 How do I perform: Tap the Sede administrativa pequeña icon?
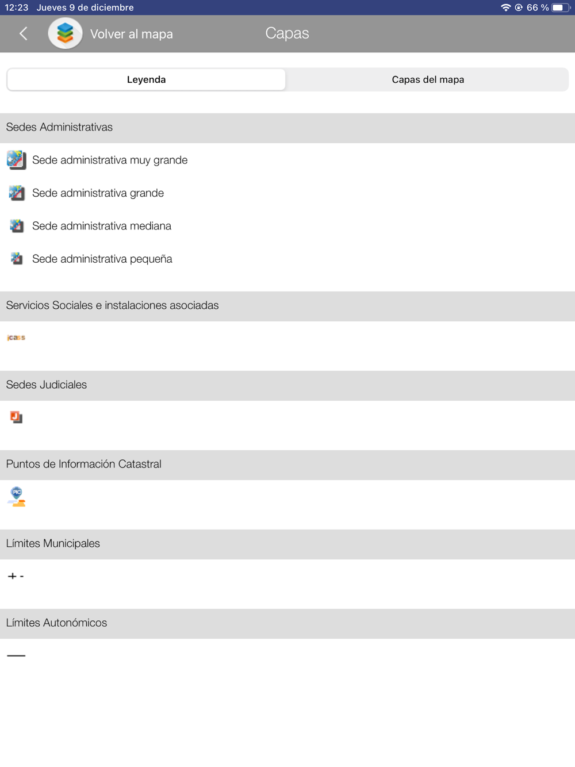tap(17, 259)
